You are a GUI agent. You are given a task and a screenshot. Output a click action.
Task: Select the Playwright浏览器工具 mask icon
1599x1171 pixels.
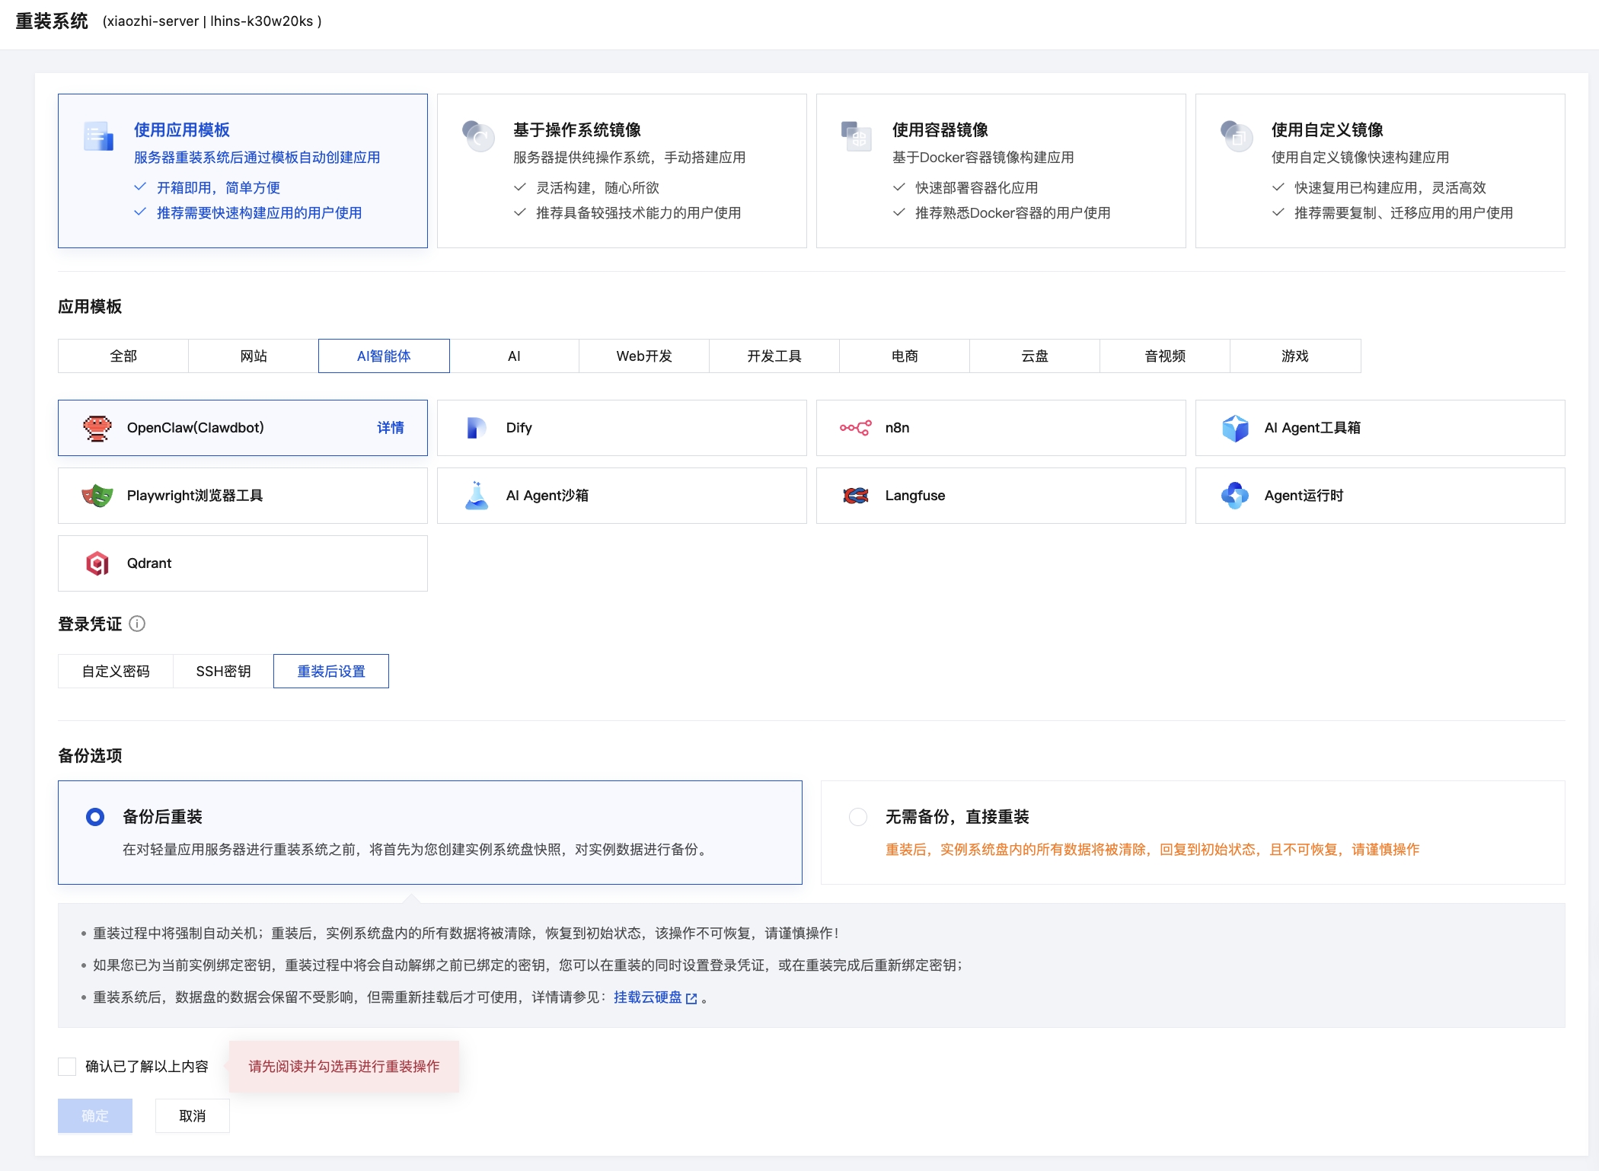97,495
